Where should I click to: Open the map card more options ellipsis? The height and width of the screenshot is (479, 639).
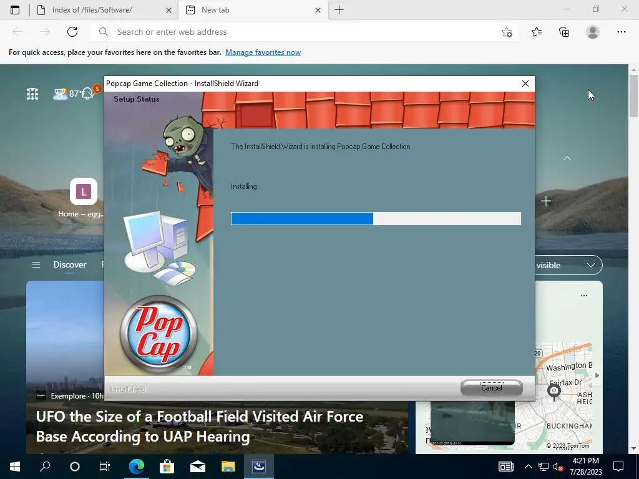pos(584,296)
